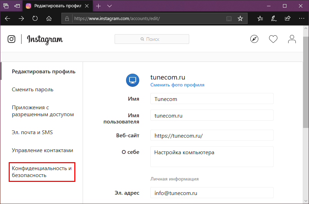Click the scrollbar down arrow
The image size is (309, 204).
[306, 201]
